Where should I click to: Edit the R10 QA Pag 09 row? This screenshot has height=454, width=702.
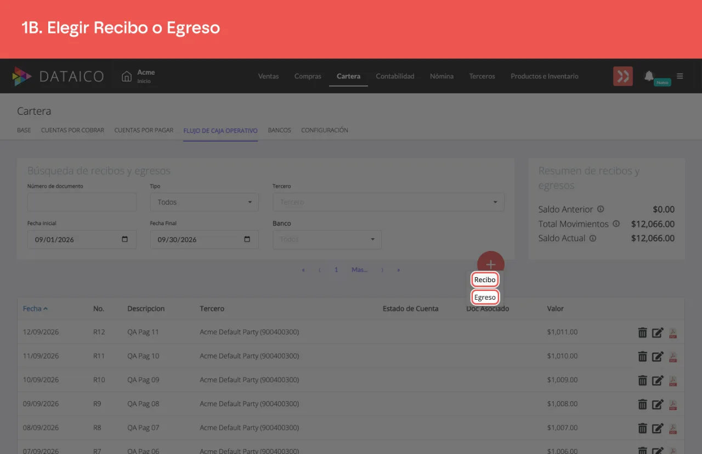658,380
